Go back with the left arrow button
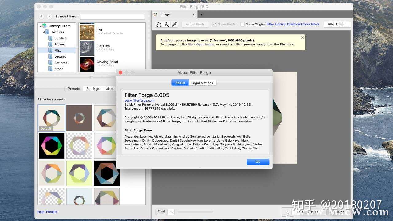The image size is (393, 221). (x=41, y=16)
